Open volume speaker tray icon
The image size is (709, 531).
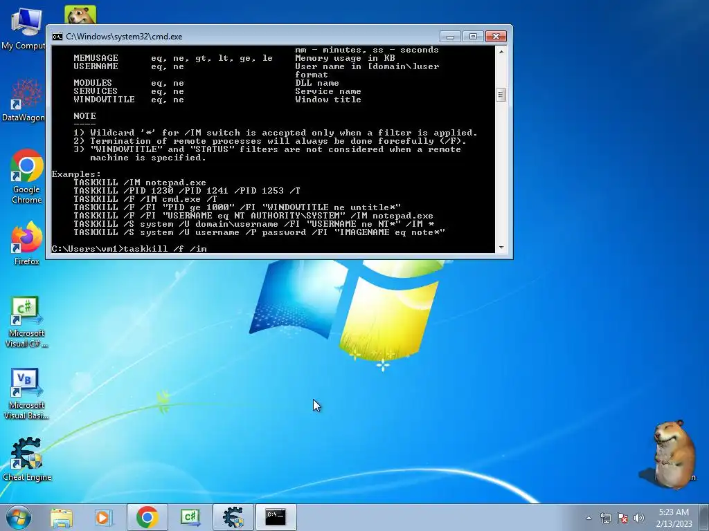(639, 518)
